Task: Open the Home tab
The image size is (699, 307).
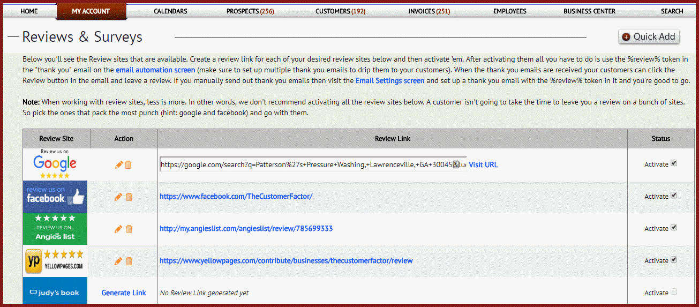Action: pyautogui.click(x=29, y=11)
